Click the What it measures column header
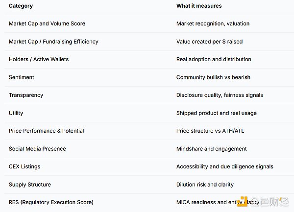 [x=199, y=6]
